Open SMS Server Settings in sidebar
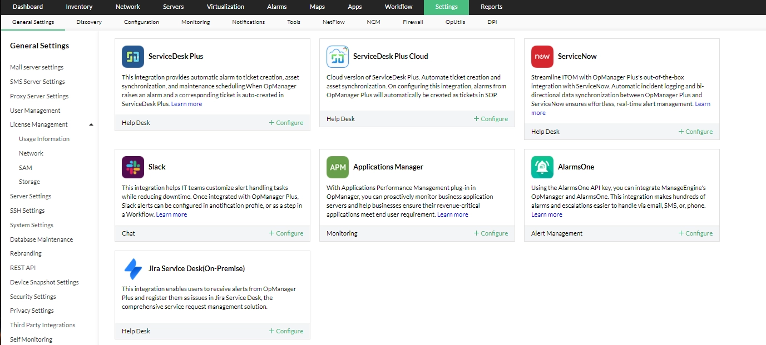The width and height of the screenshot is (766, 345). pyautogui.click(x=37, y=82)
